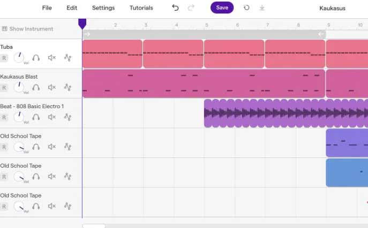
Task: Mute the Kaukasus Blast track
Action: 51,87
